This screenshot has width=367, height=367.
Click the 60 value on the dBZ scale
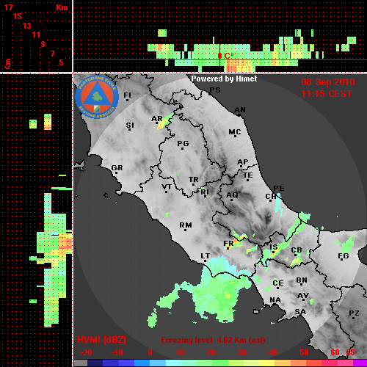(x=335, y=352)
